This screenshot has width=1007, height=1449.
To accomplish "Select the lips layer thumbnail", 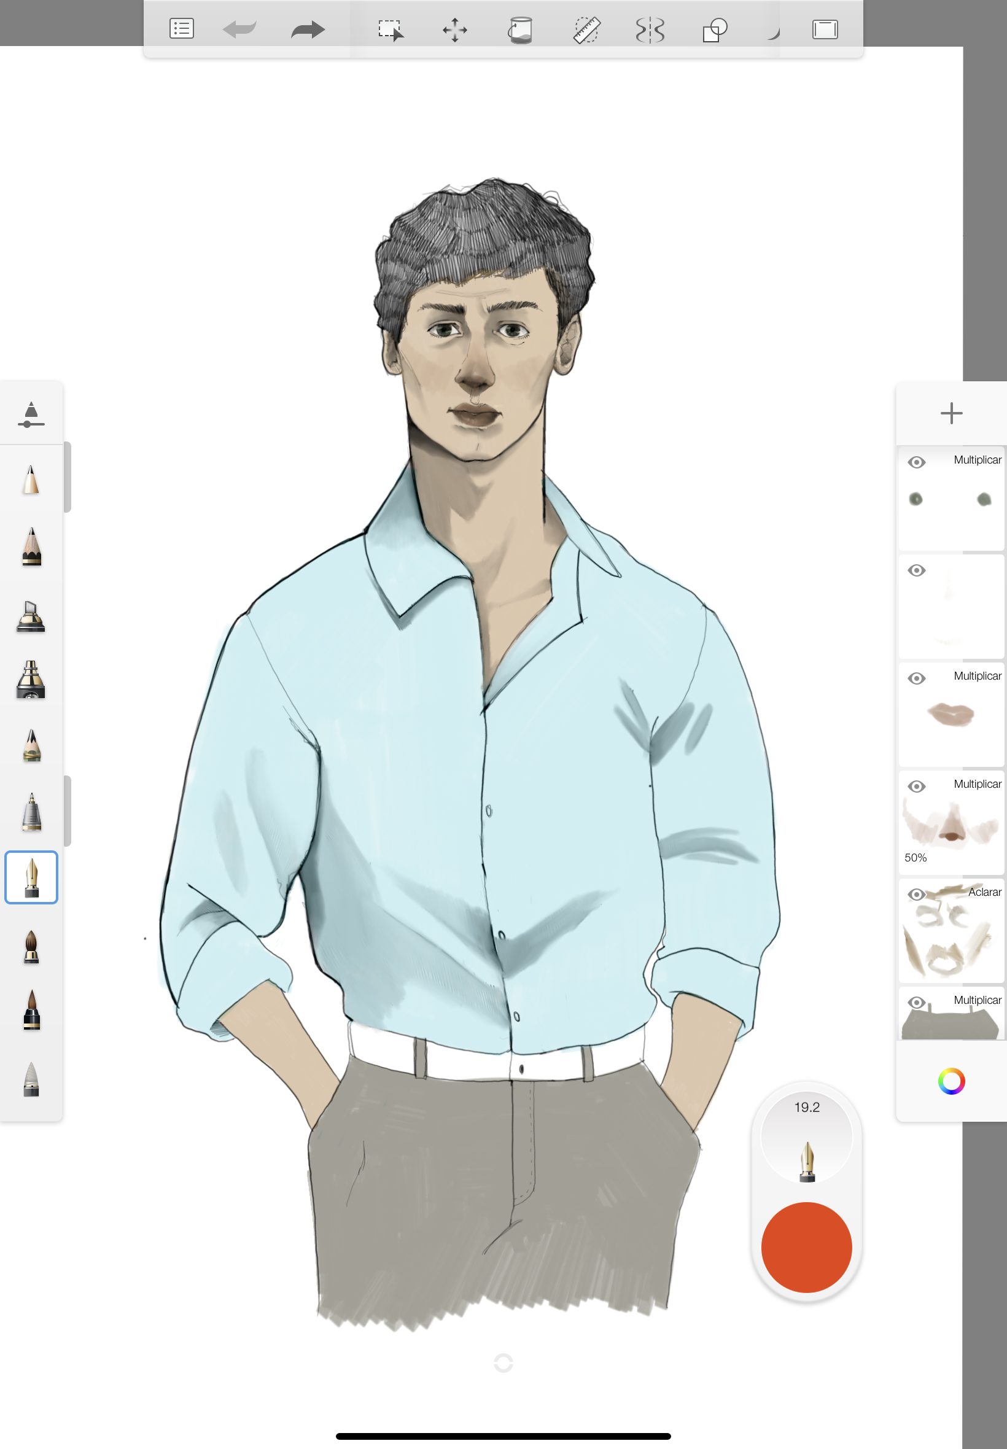I will click(951, 715).
